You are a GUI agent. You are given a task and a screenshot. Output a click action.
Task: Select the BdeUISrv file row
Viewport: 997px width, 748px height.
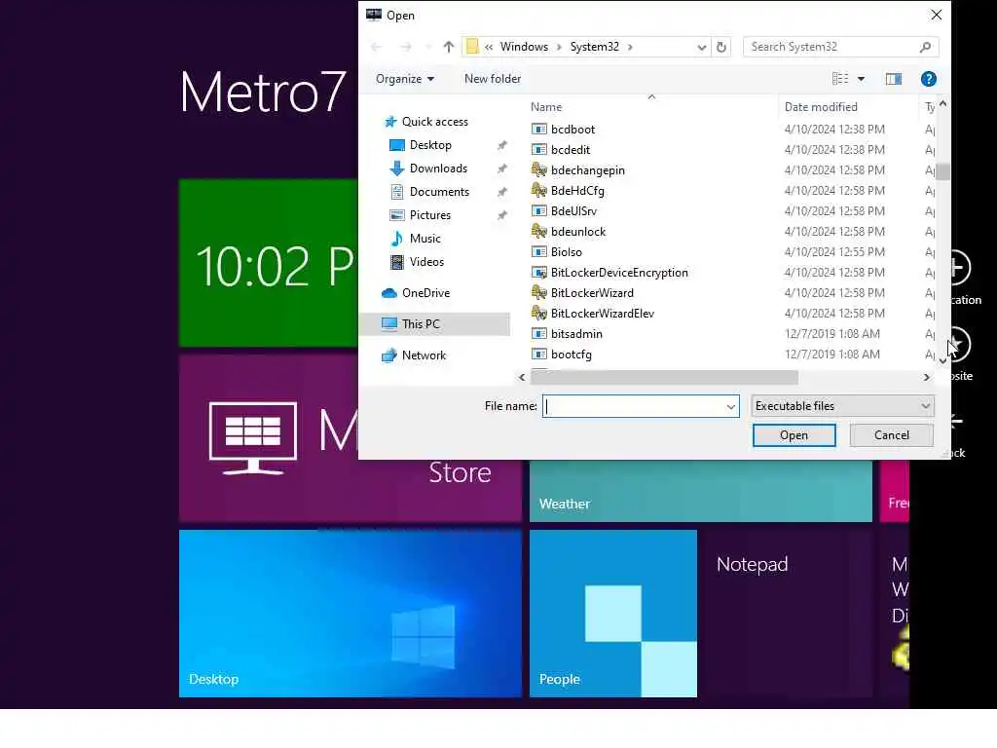(731, 210)
